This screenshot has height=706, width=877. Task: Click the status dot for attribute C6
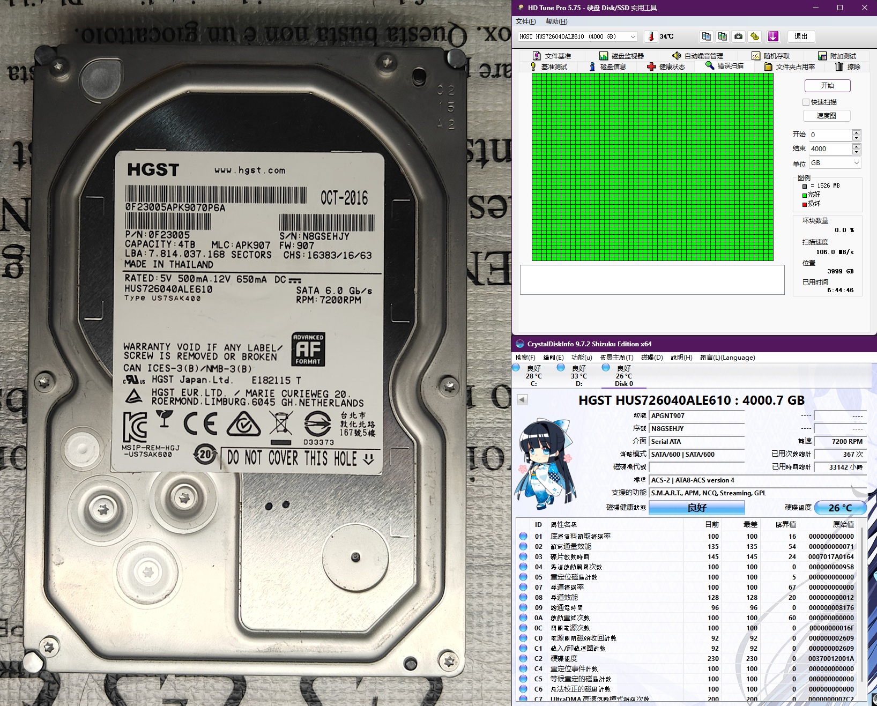pos(523,689)
